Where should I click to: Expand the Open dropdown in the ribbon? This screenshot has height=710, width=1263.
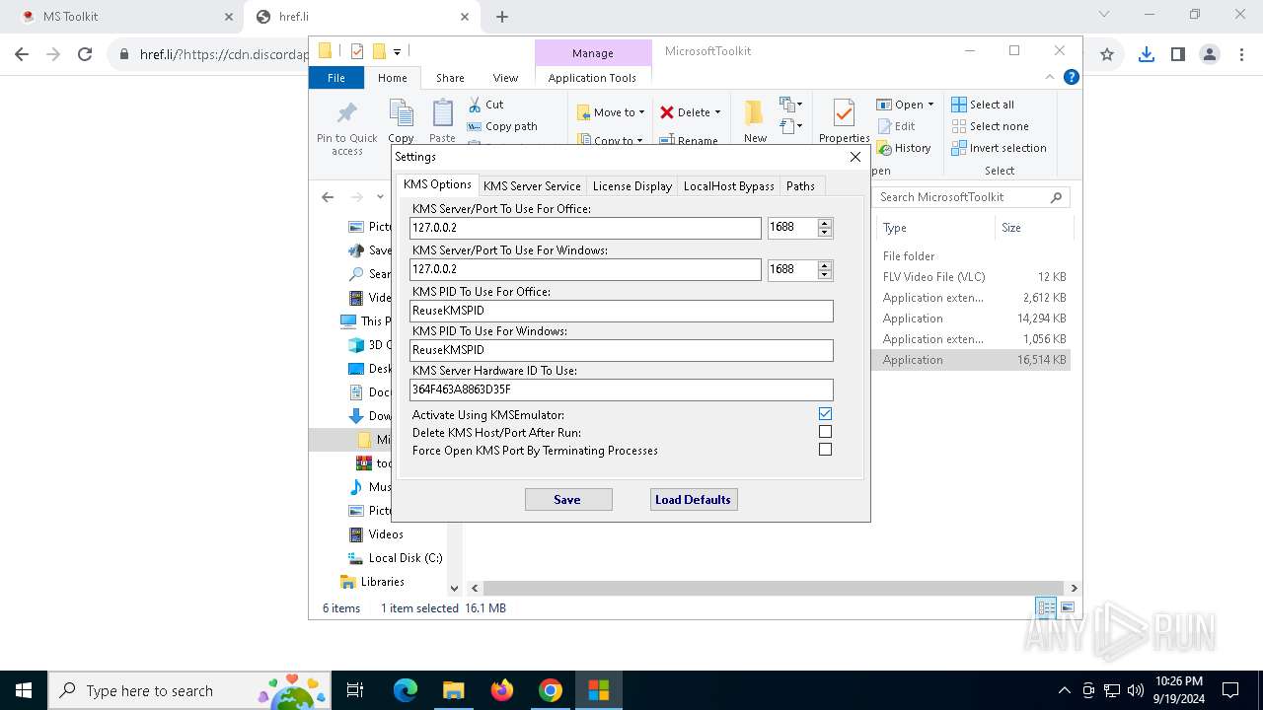[930, 105]
